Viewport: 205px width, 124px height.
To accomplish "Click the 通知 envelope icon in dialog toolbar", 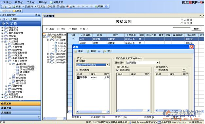I will pyautogui.click(x=75, y=51).
